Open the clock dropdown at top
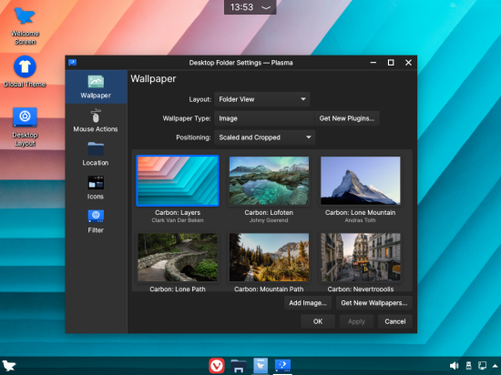The height and width of the screenshot is (375, 501). (x=250, y=7)
